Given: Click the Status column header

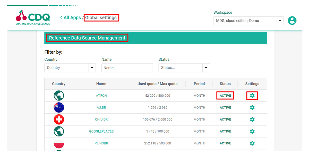Looking at the screenshot, I should pyautogui.click(x=225, y=84).
